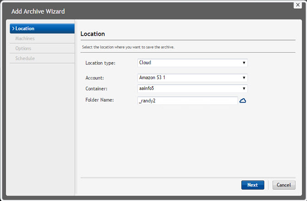Click the Next button
This screenshot has height=201, width=307.
point(253,185)
